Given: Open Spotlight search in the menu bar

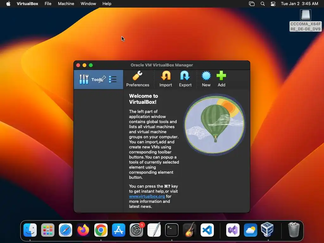Looking at the screenshot, I should [x=262, y=4].
